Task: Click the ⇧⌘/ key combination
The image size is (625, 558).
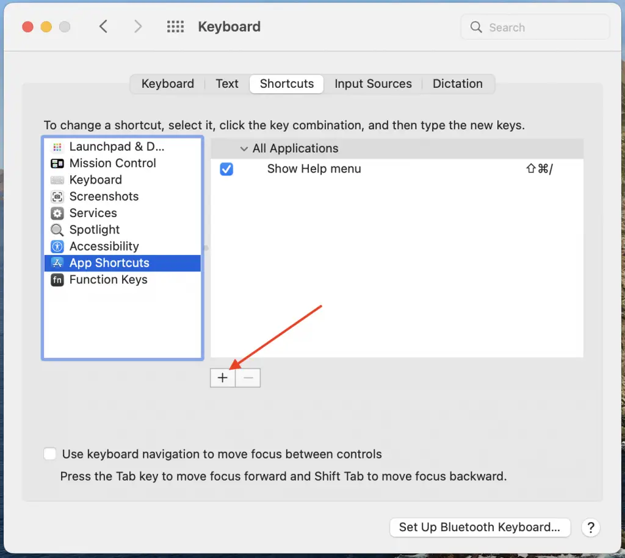Action: pyautogui.click(x=540, y=169)
